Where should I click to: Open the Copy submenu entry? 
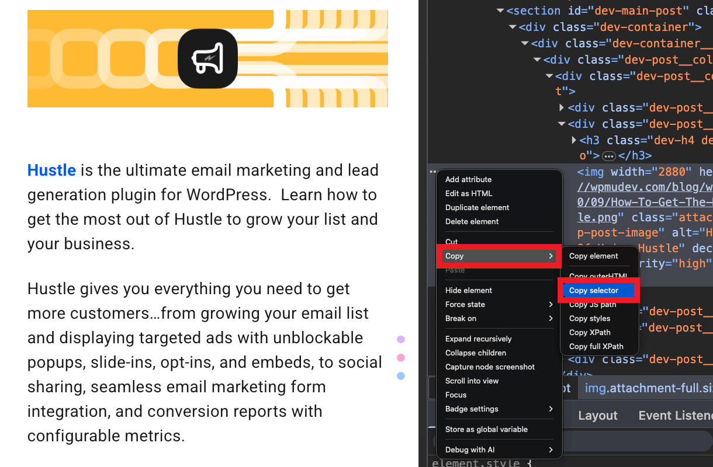[x=499, y=256]
